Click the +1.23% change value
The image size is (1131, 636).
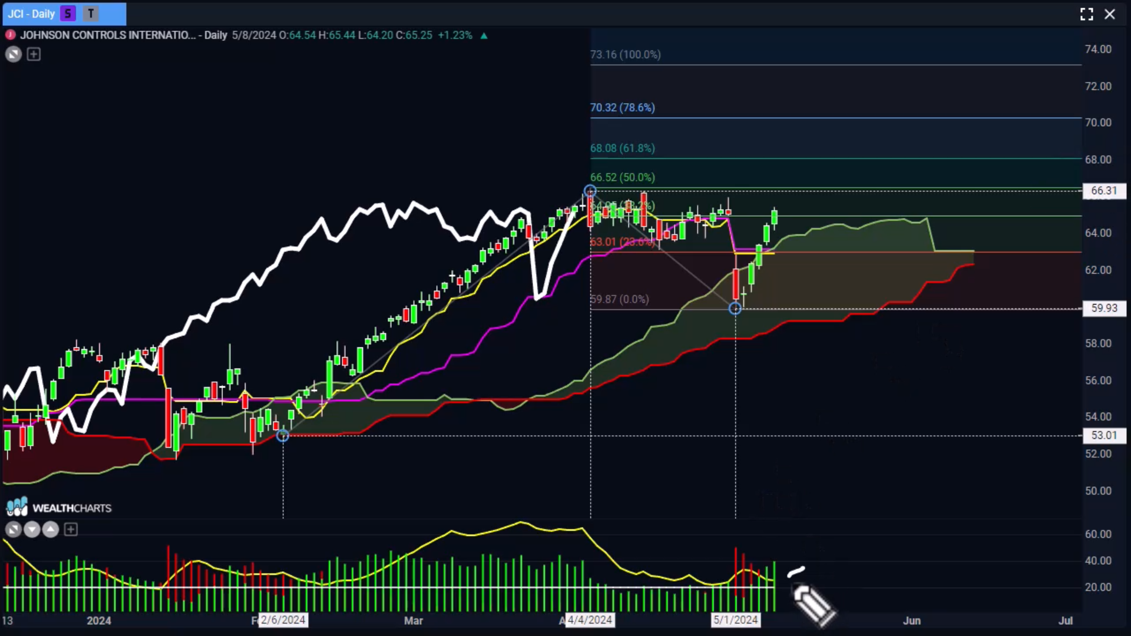(x=455, y=35)
